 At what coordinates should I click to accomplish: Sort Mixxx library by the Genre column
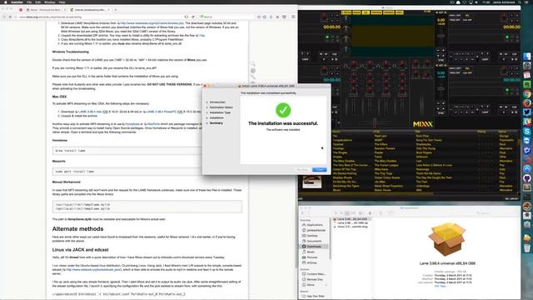[x=502, y=132]
